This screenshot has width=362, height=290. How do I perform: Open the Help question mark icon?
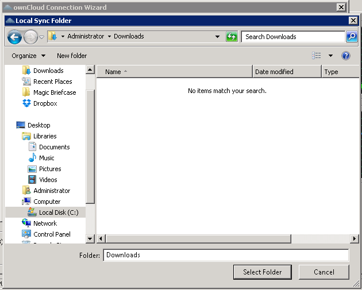[x=346, y=56]
